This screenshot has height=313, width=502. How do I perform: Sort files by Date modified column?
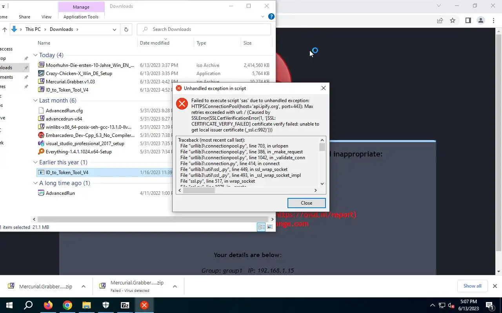coord(155,43)
